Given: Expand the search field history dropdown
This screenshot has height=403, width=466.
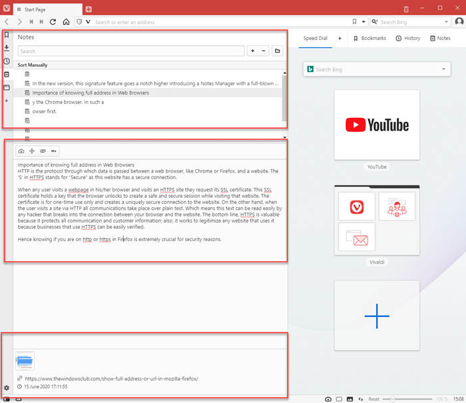Looking at the screenshot, I should 446,22.
